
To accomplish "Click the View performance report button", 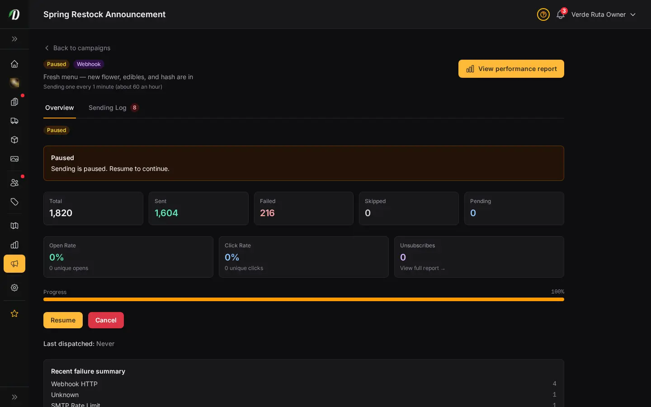I will click(x=511, y=69).
